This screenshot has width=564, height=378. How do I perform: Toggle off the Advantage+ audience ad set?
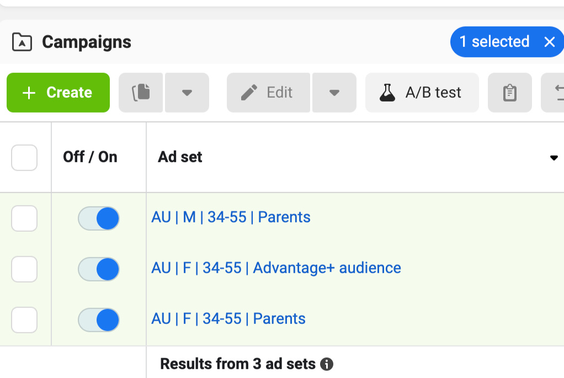pyautogui.click(x=98, y=269)
